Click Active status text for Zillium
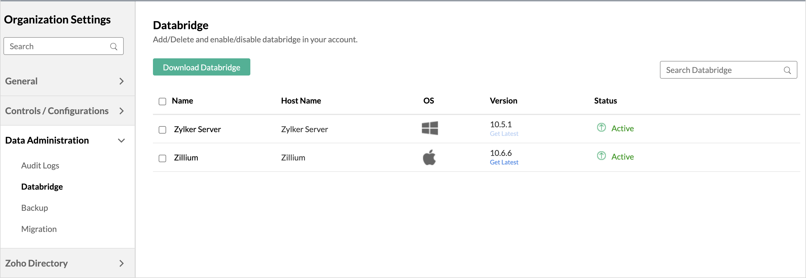806x278 pixels. point(622,157)
